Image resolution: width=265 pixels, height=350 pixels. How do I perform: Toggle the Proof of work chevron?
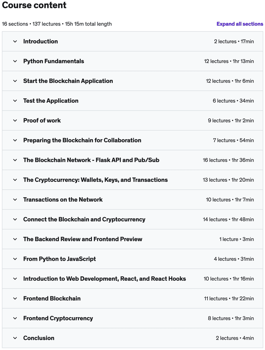click(x=15, y=120)
